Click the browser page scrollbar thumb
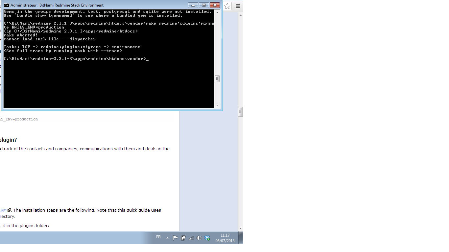Viewport: 449px width, 252px height. [240, 112]
